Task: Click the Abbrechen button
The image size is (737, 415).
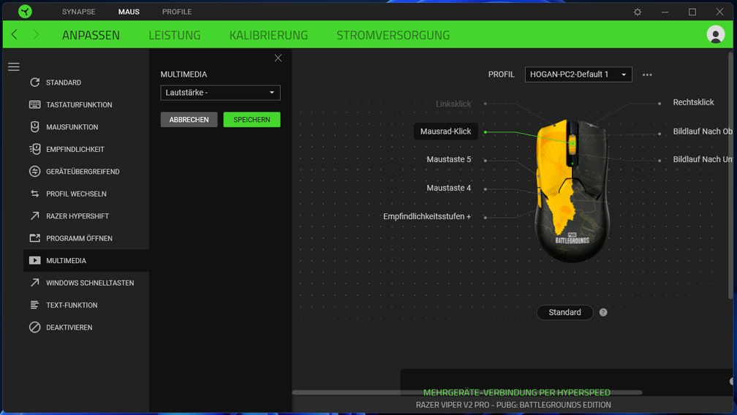Action: (189, 120)
